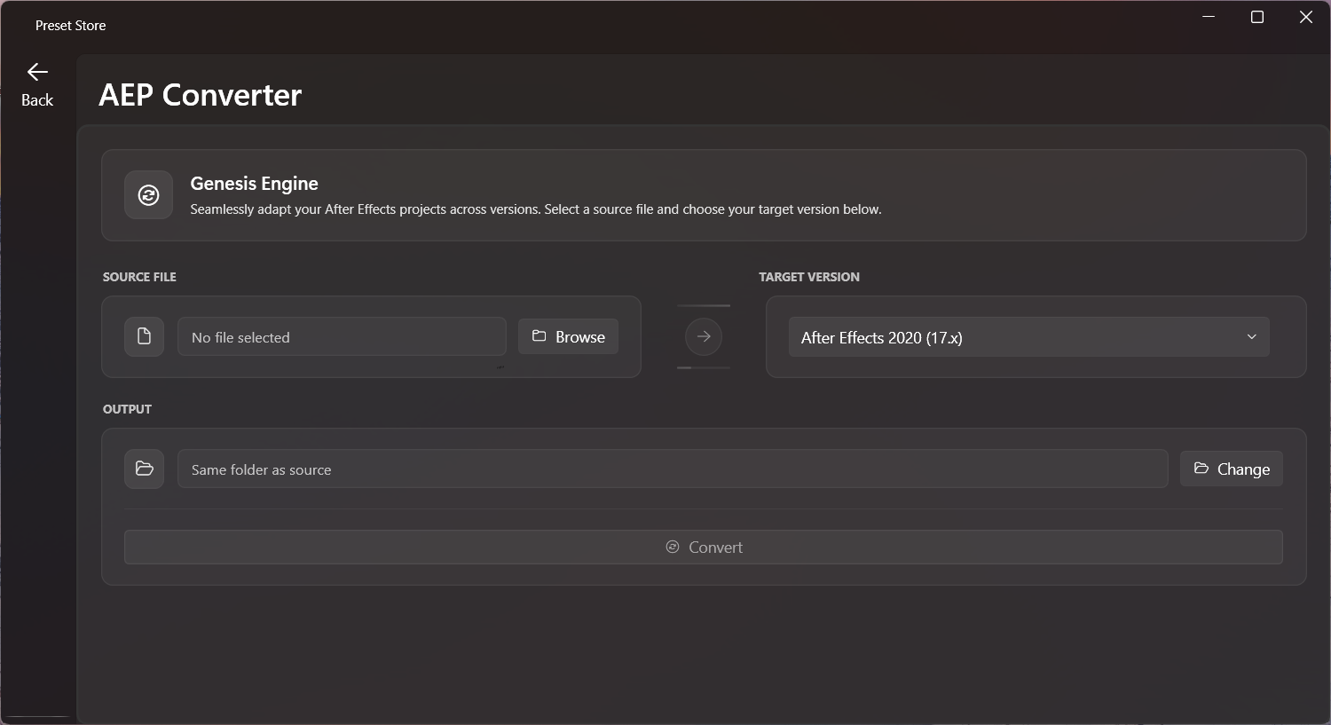This screenshot has width=1331, height=725.
Task: Click the 'No file selected' field
Action: (x=342, y=337)
